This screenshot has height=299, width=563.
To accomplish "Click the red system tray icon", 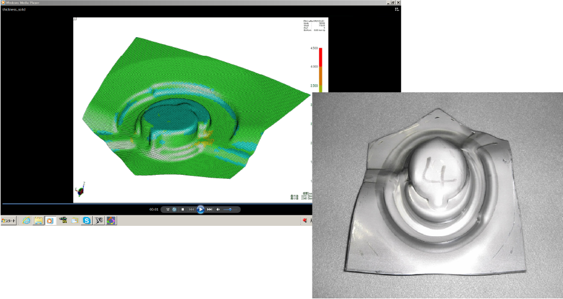I will [x=305, y=221].
